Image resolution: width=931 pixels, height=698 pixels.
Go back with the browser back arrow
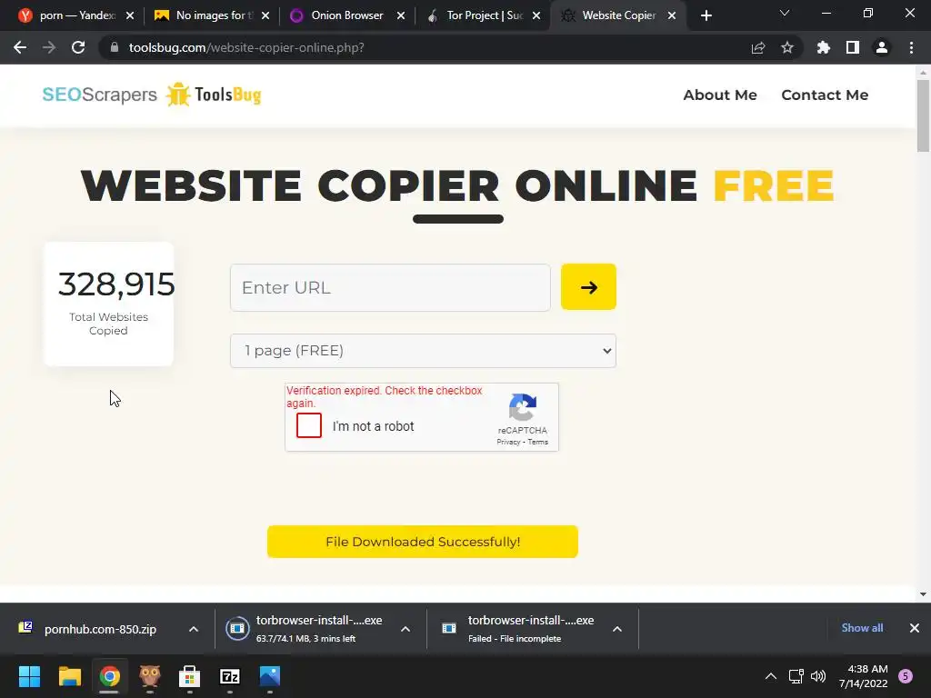click(20, 47)
